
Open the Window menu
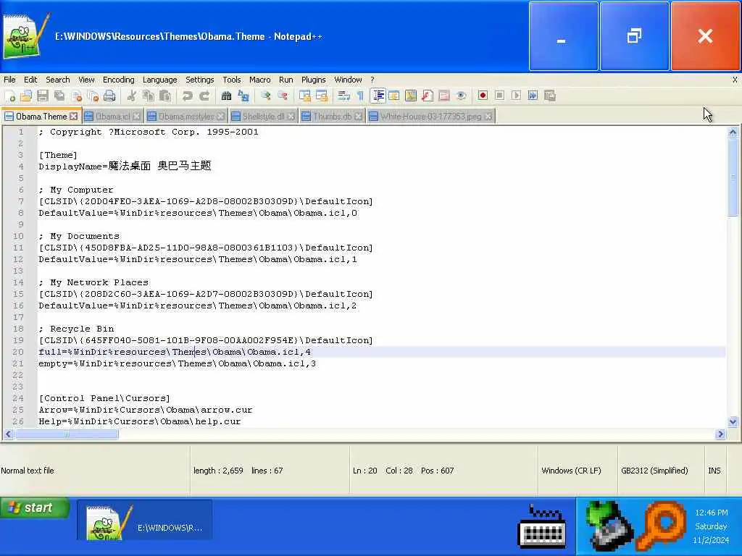point(349,80)
